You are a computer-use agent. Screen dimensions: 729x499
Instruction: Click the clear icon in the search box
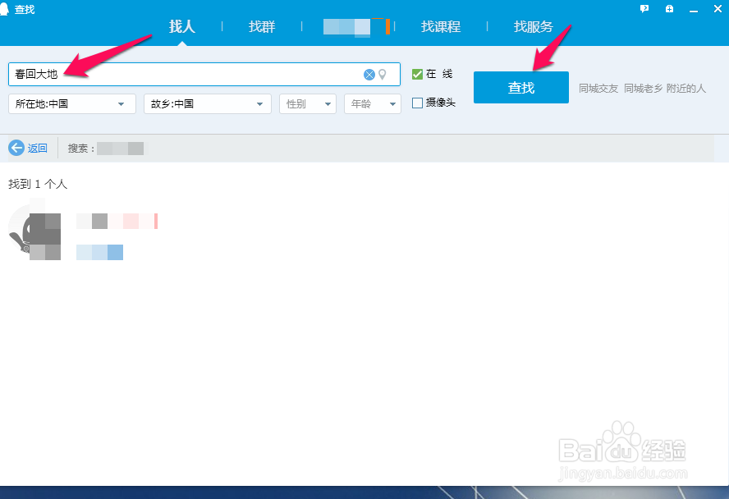coord(369,74)
